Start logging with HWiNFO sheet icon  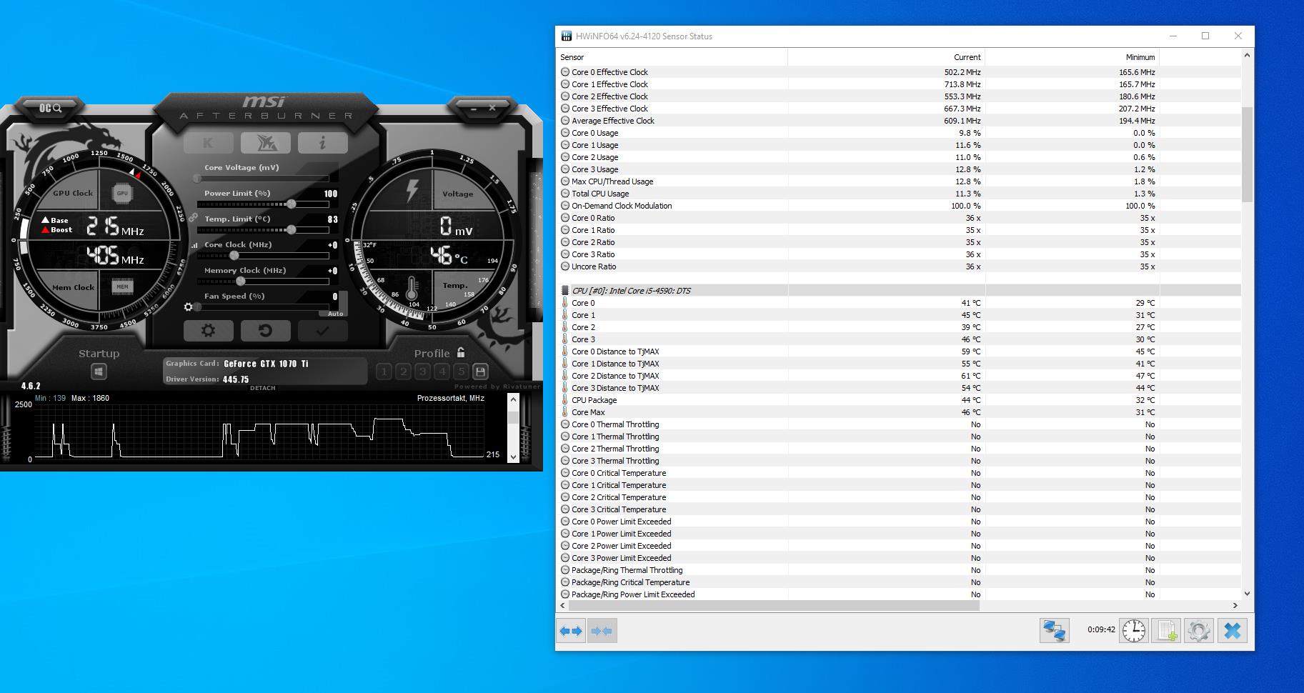pyautogui.click(x=1167, y=631)
